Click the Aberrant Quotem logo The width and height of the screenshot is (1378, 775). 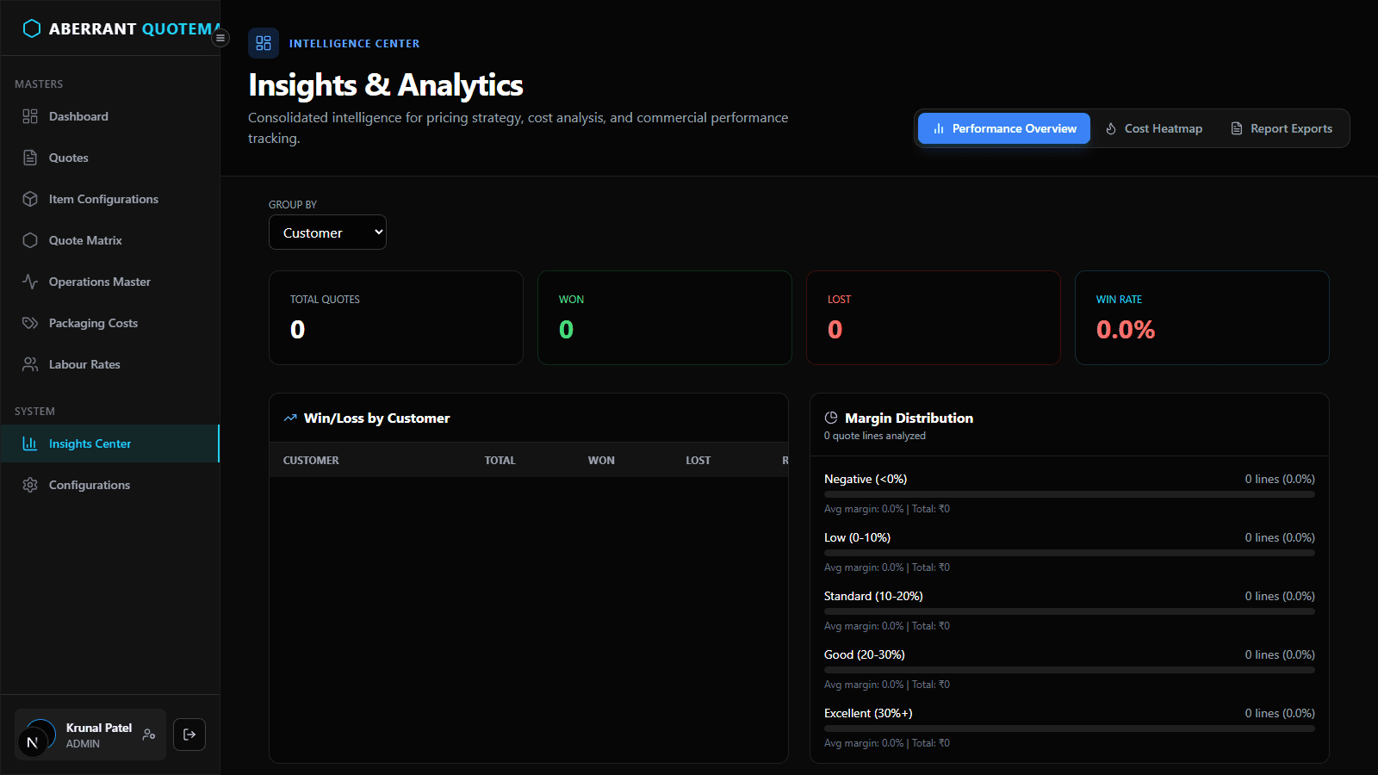tap(32, 28)
